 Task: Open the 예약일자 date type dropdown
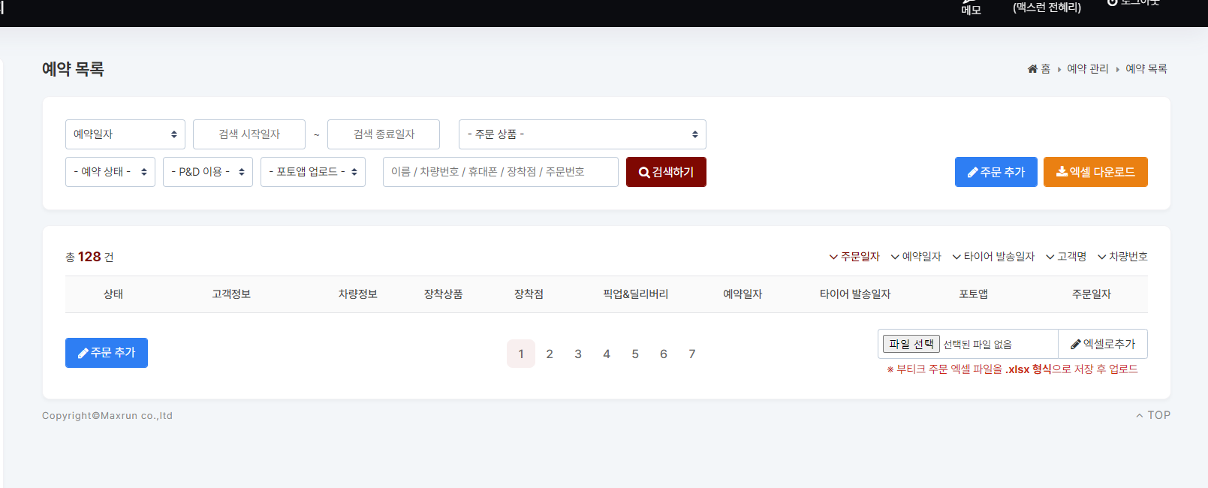tap(125, 134)
